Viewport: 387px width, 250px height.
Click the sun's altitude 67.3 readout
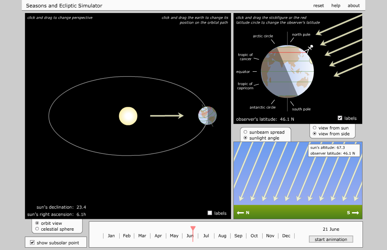[x=327, y=147]
